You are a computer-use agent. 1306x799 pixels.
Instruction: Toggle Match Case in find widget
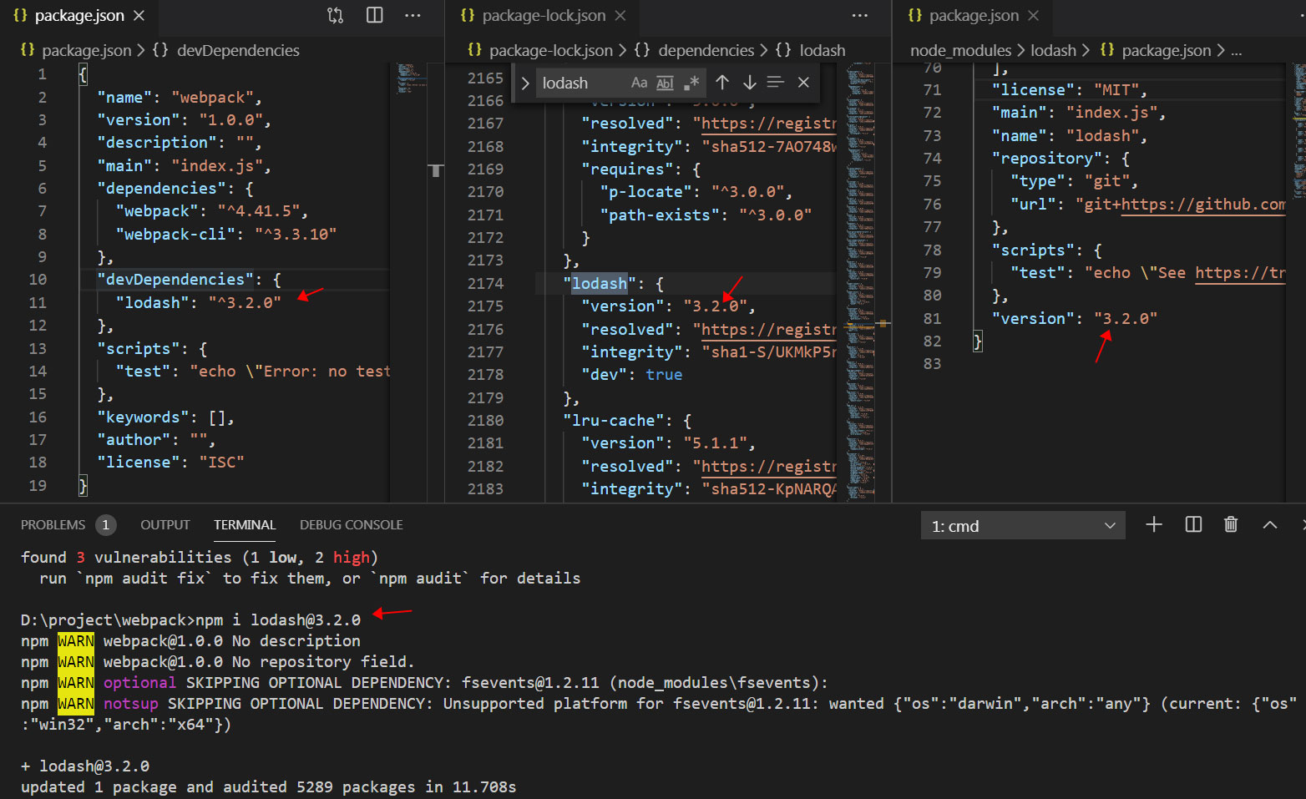639,83
